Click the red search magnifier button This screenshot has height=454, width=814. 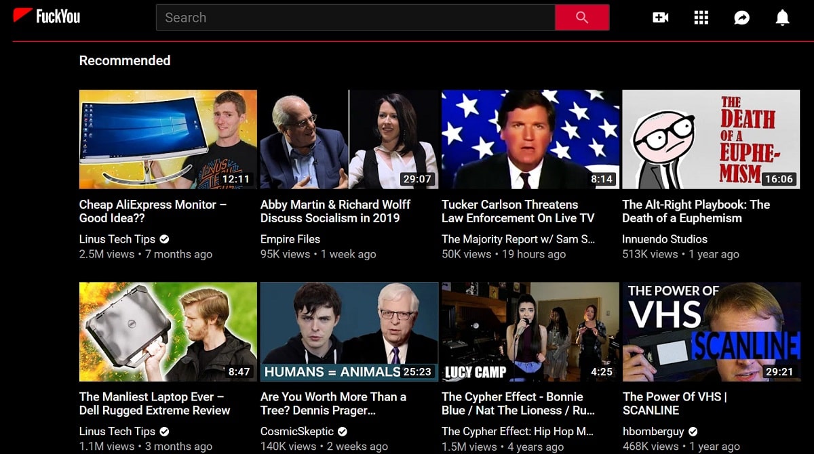pos(582,18)
